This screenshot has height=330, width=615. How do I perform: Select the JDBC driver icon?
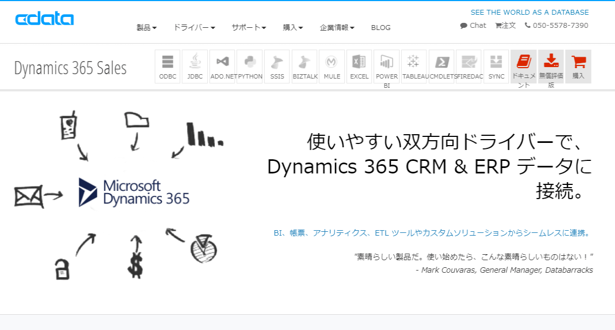coord(195,66)
